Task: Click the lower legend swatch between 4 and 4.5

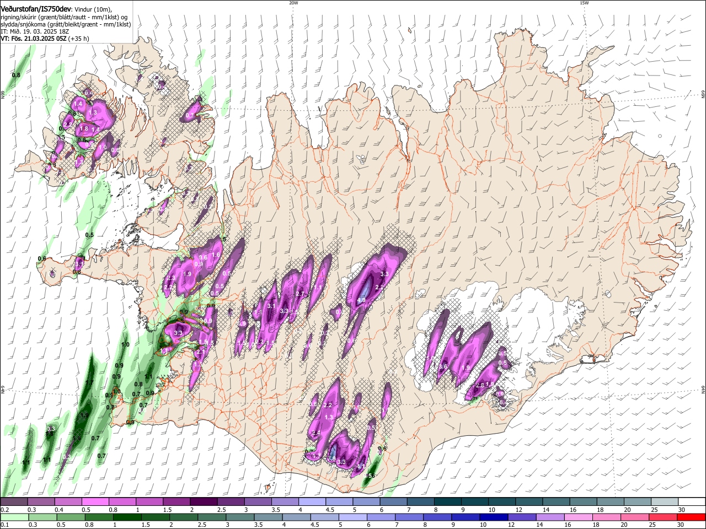Action: click(x=296, y=517)
